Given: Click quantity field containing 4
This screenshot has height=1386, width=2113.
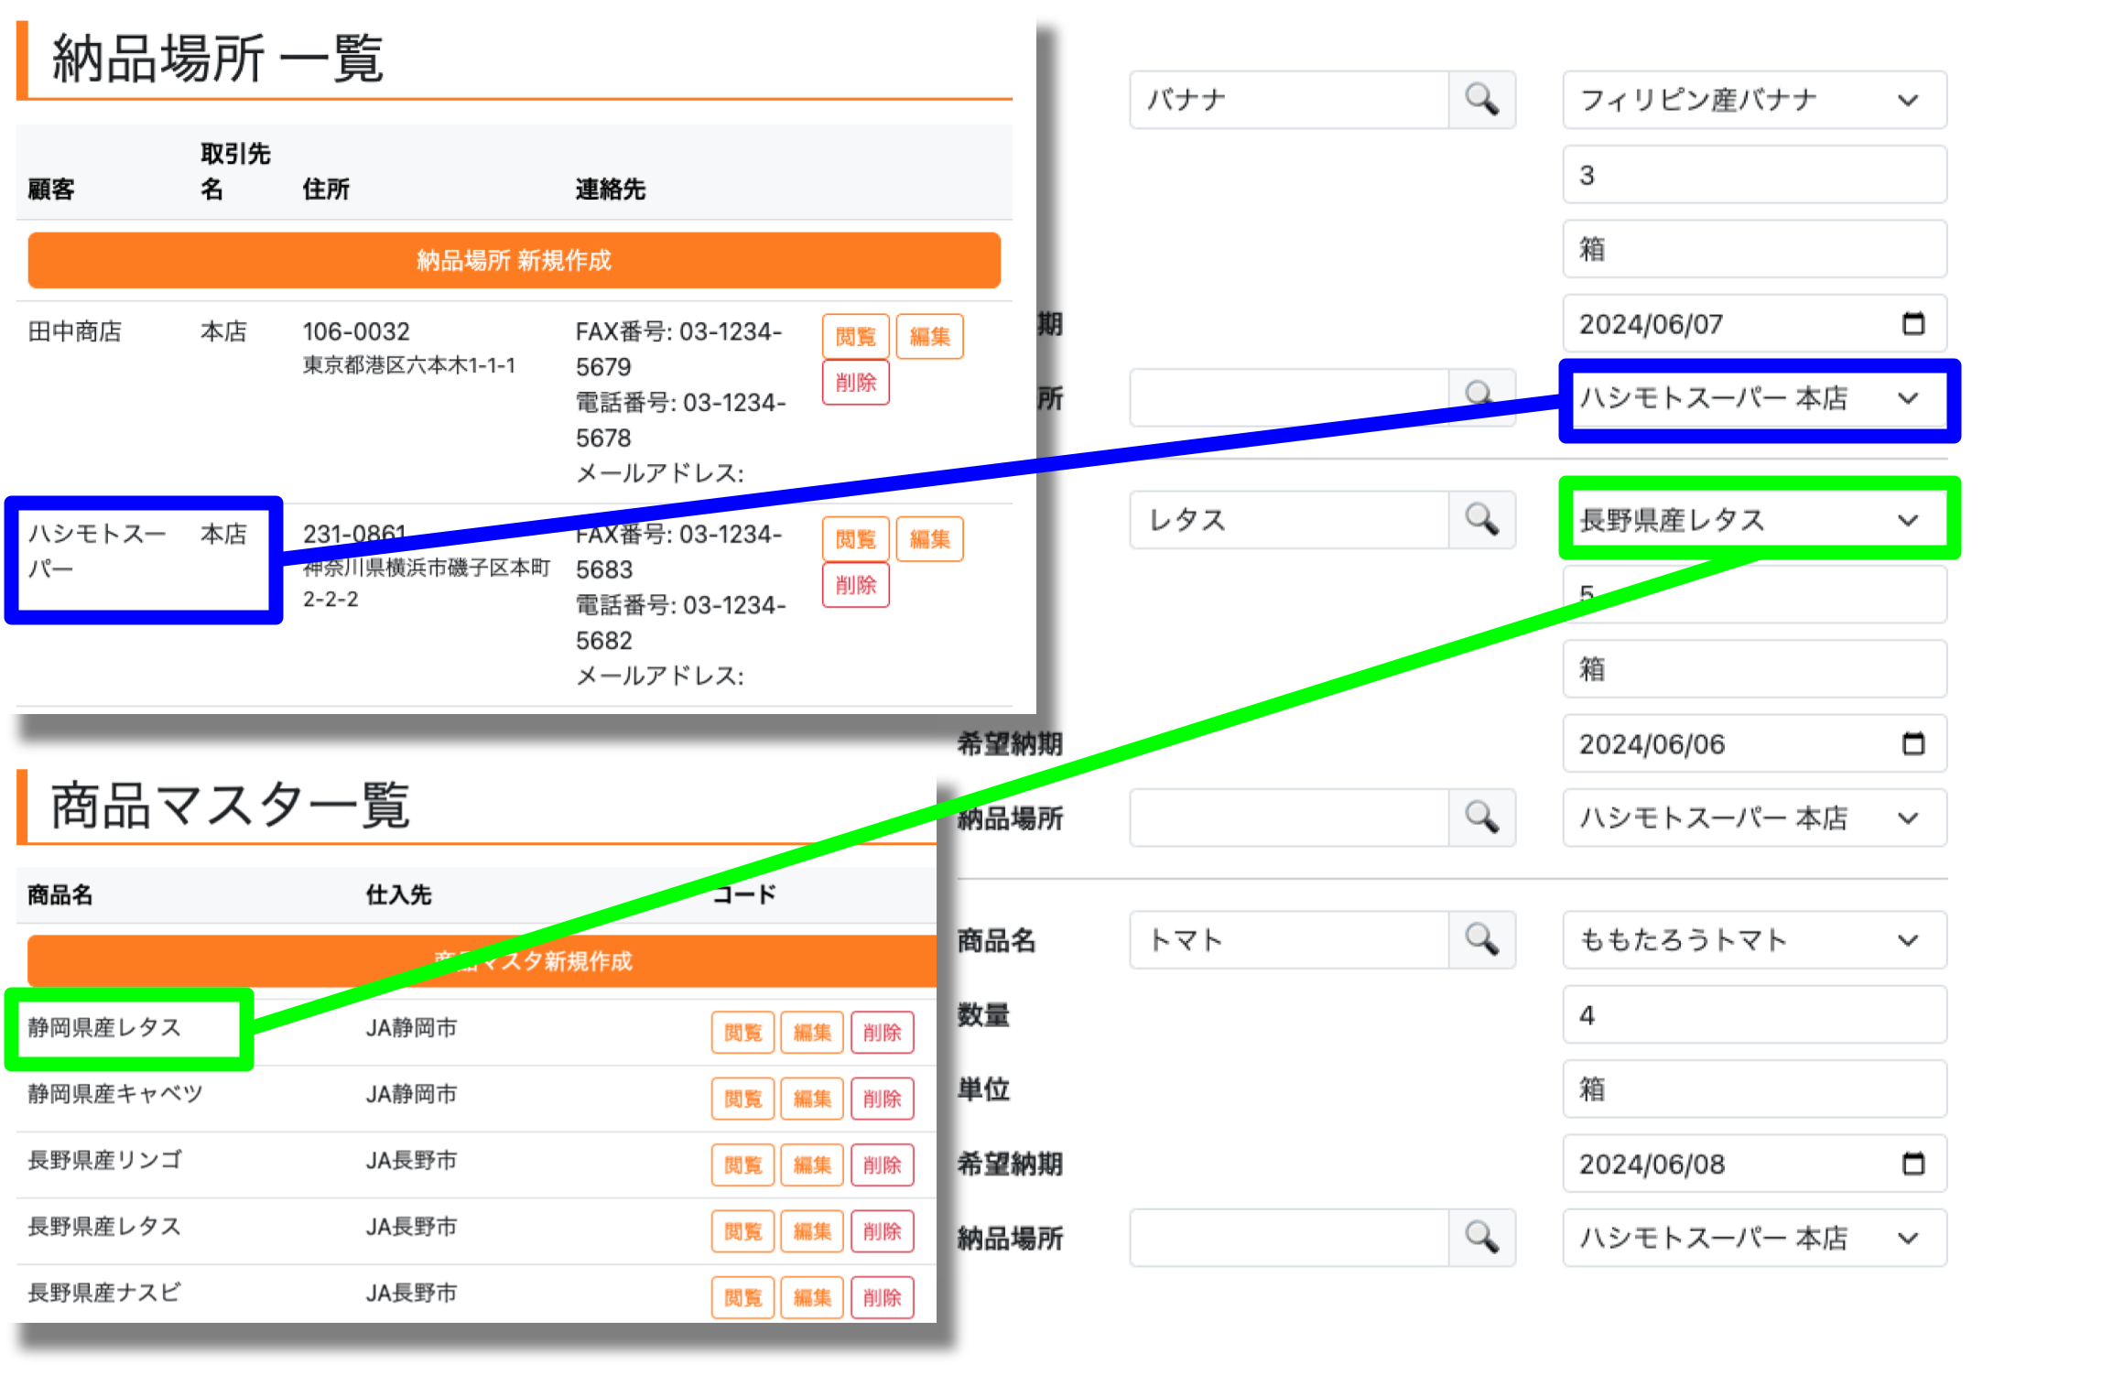Looking at the screenshot, I should [x=1753, y=1015].
